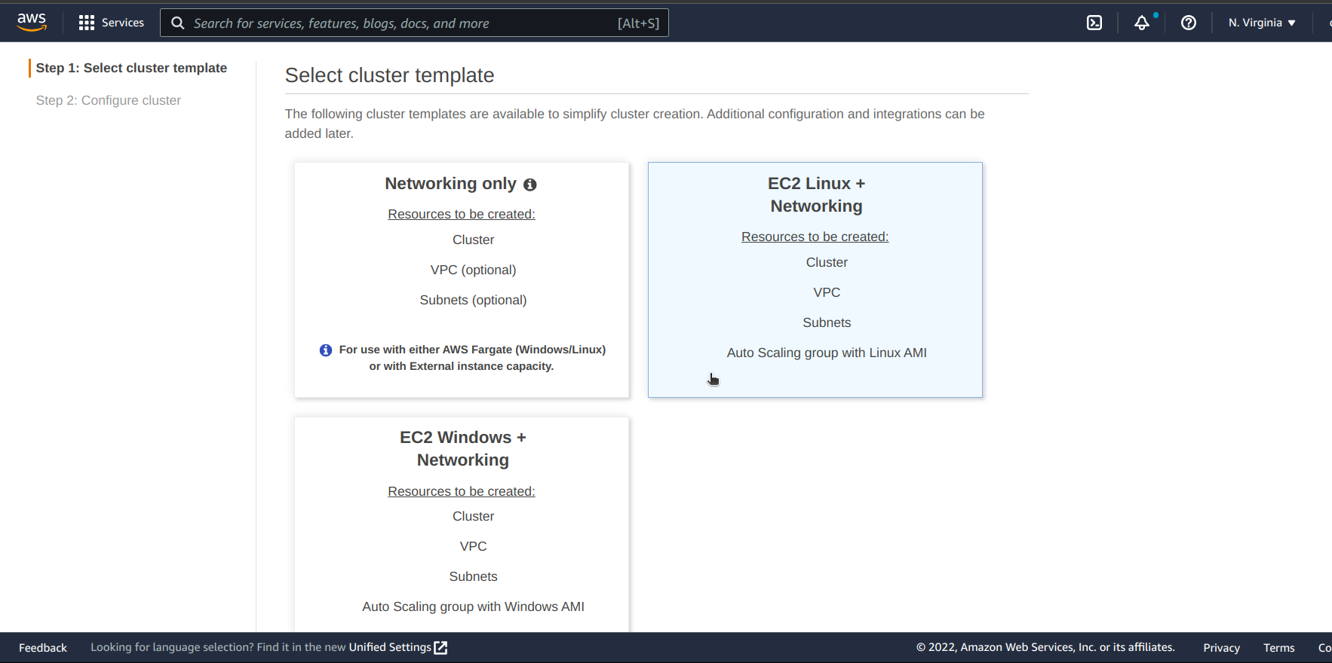The height and width of the screenshot is (663, 1332).
Task: Click the Unified Settings external link icon
Action: tap(441, 648)
